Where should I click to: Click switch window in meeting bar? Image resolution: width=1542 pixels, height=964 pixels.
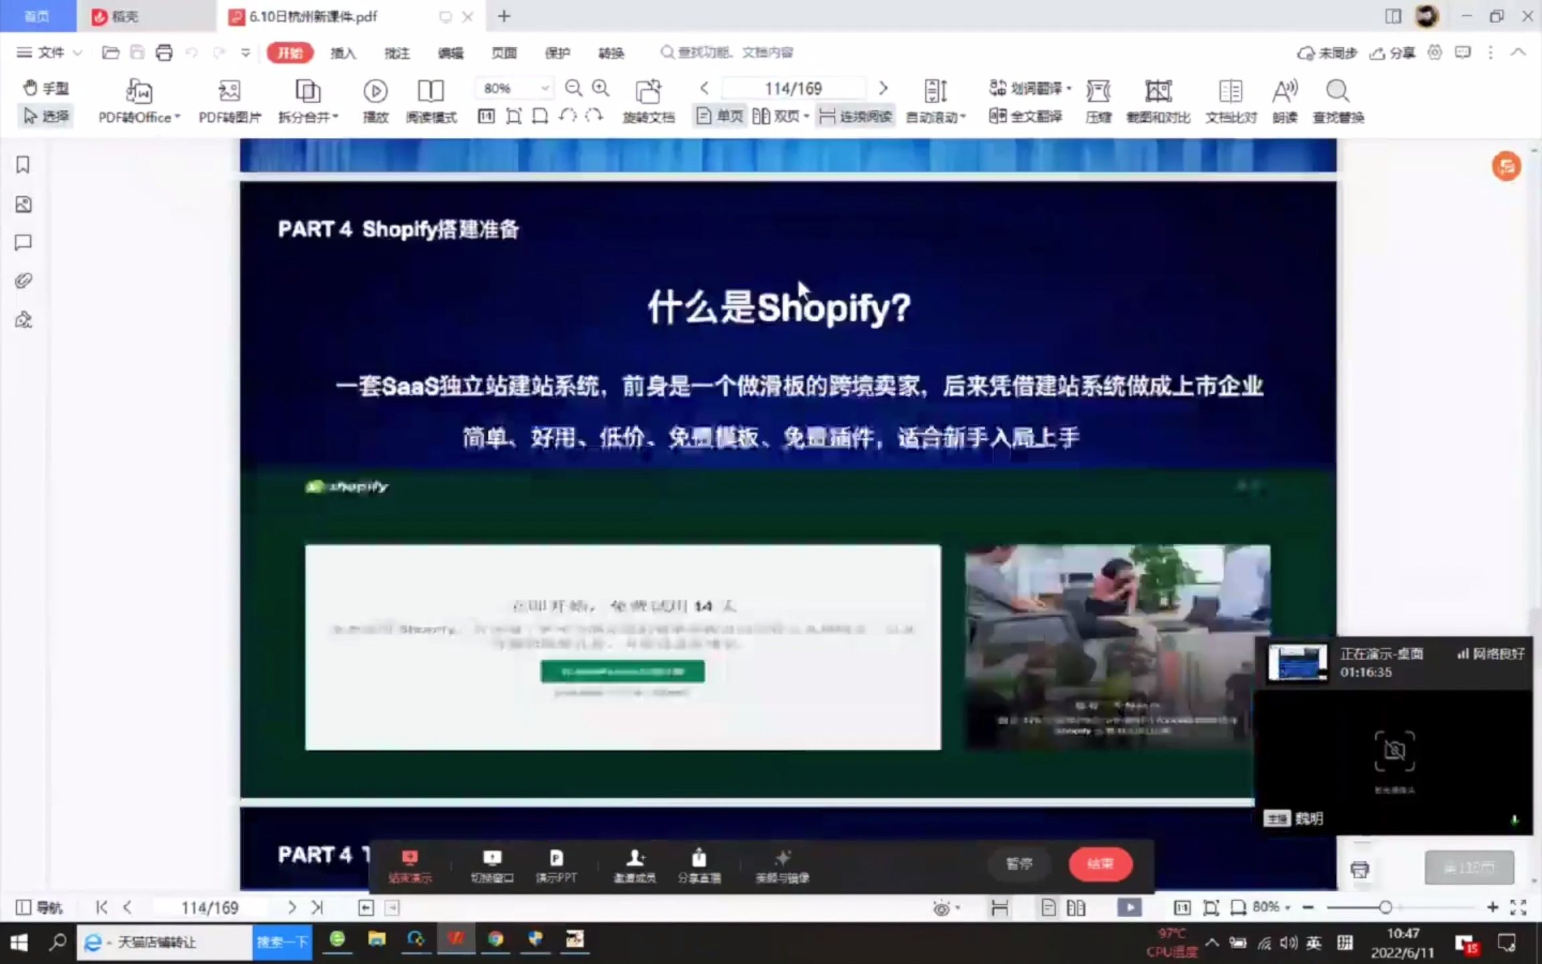pyautogui.click(x=492, y=866)
